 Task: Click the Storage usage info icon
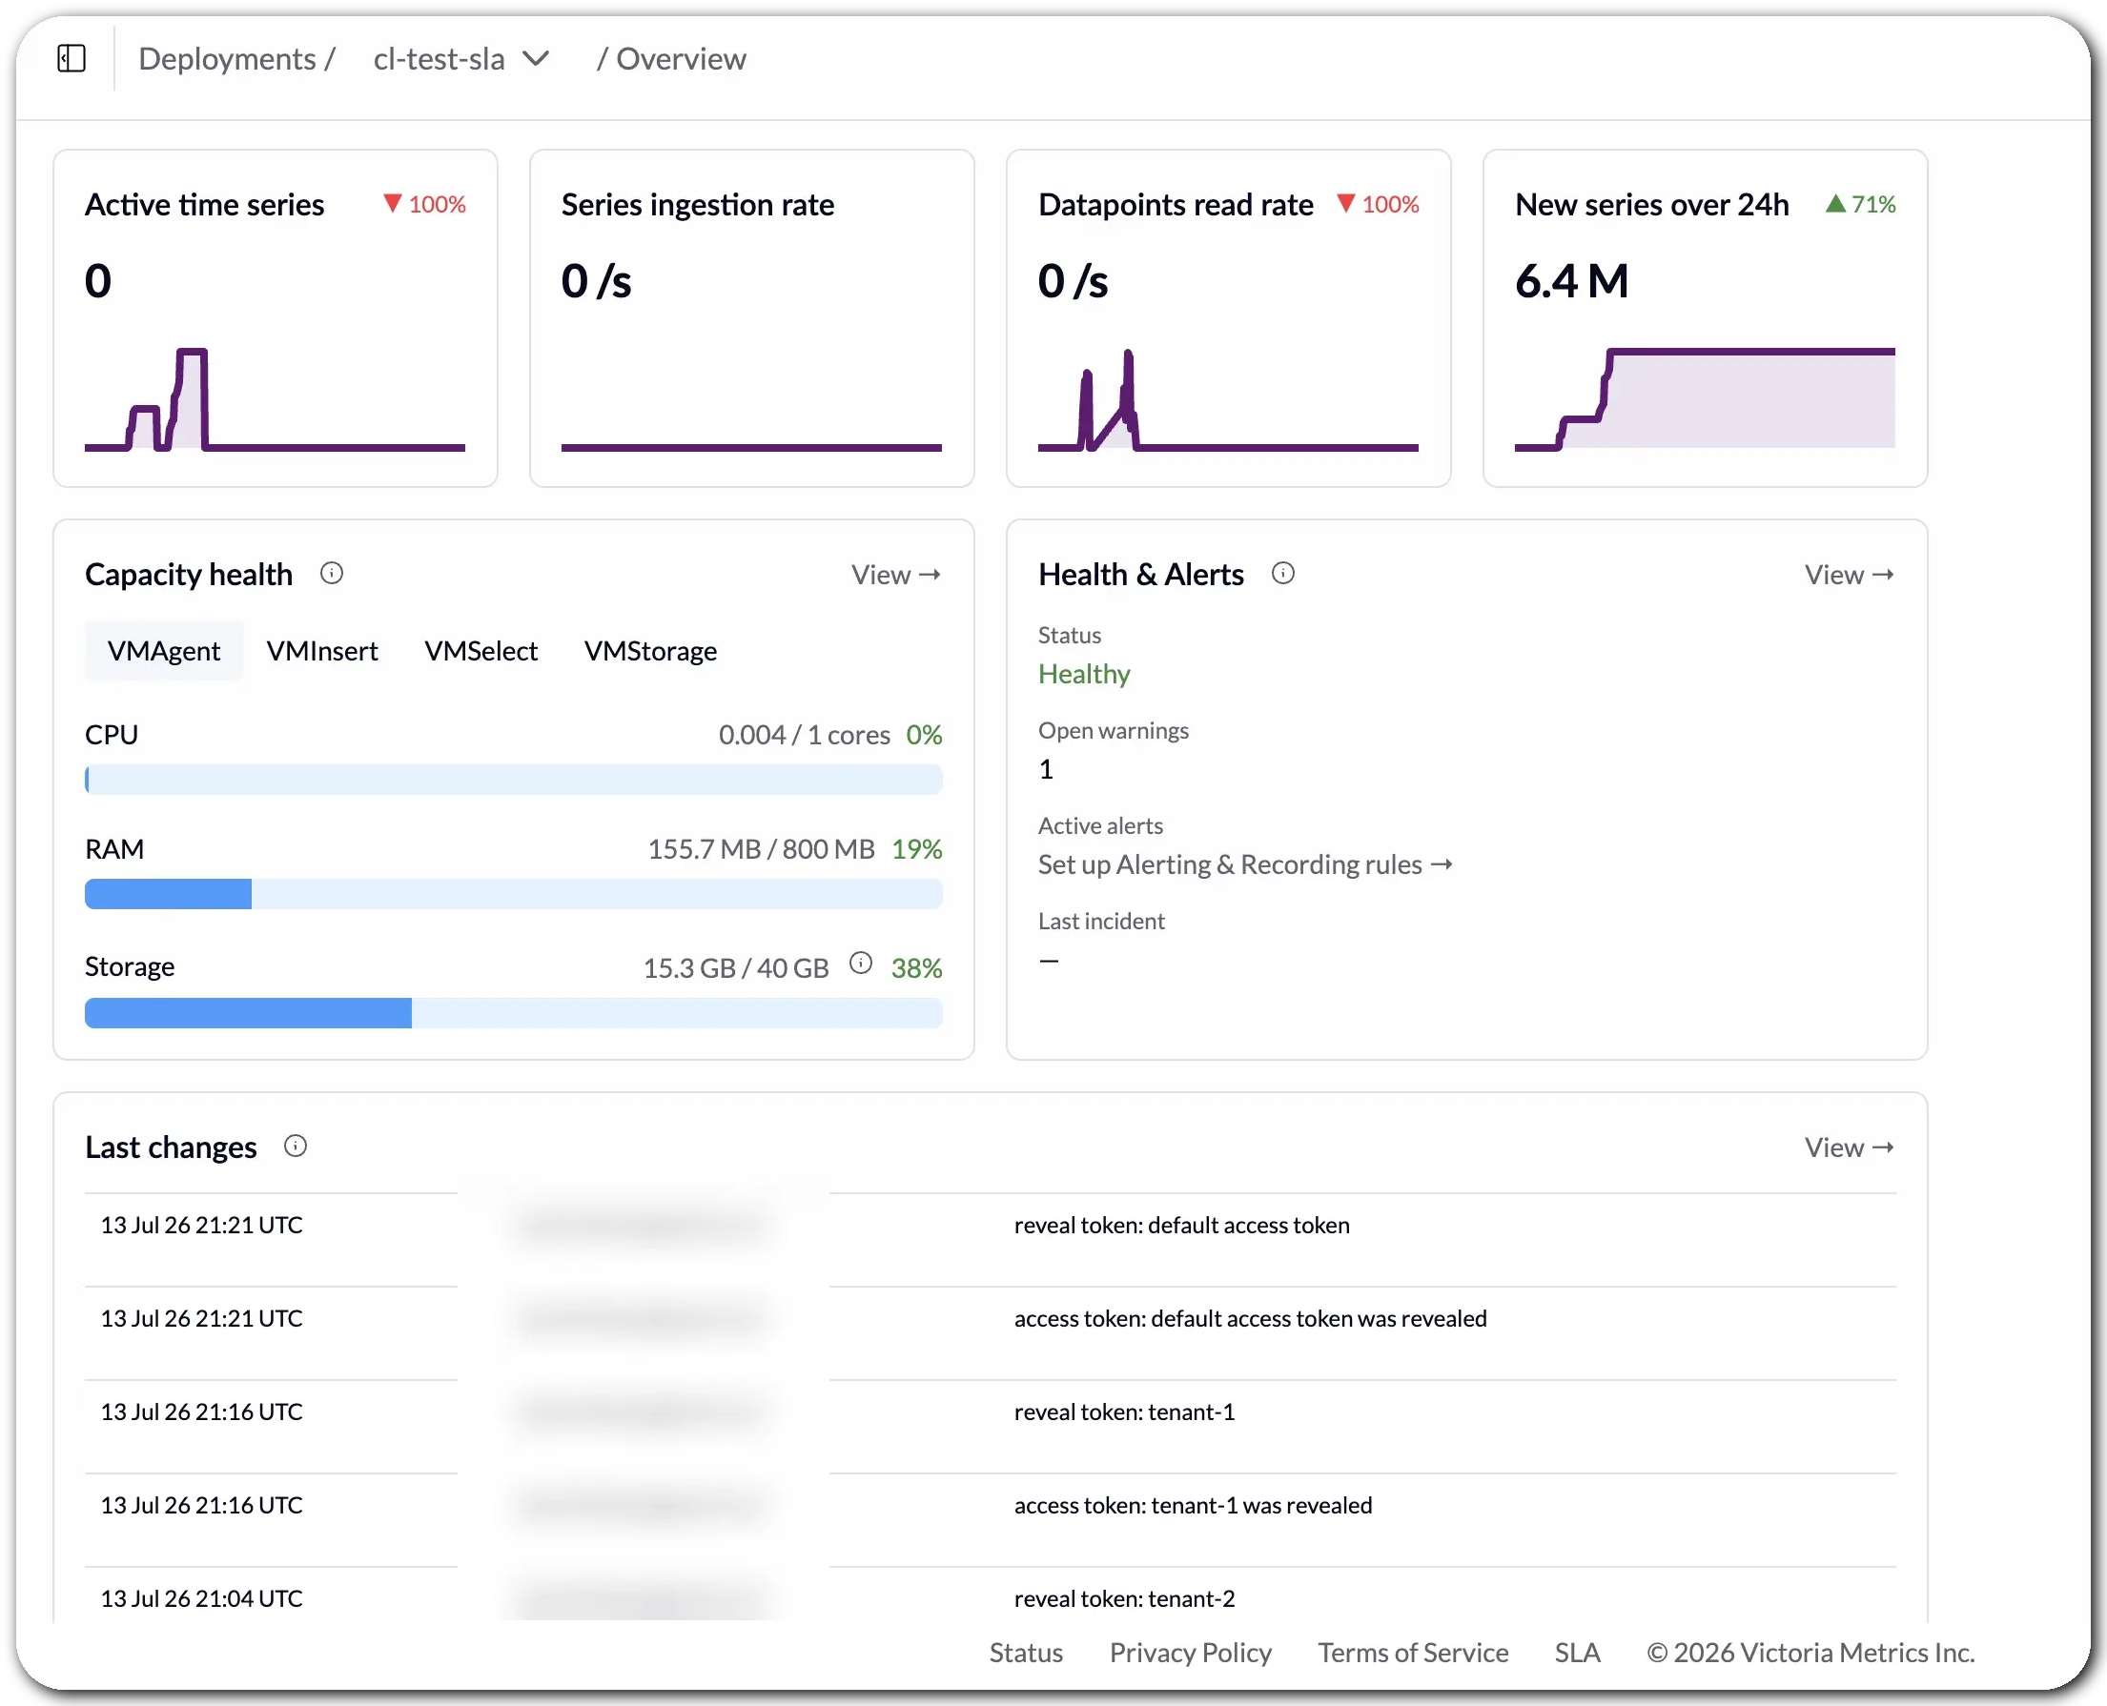861,963
